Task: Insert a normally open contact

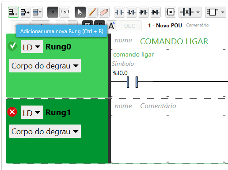Action: (119, 12)
